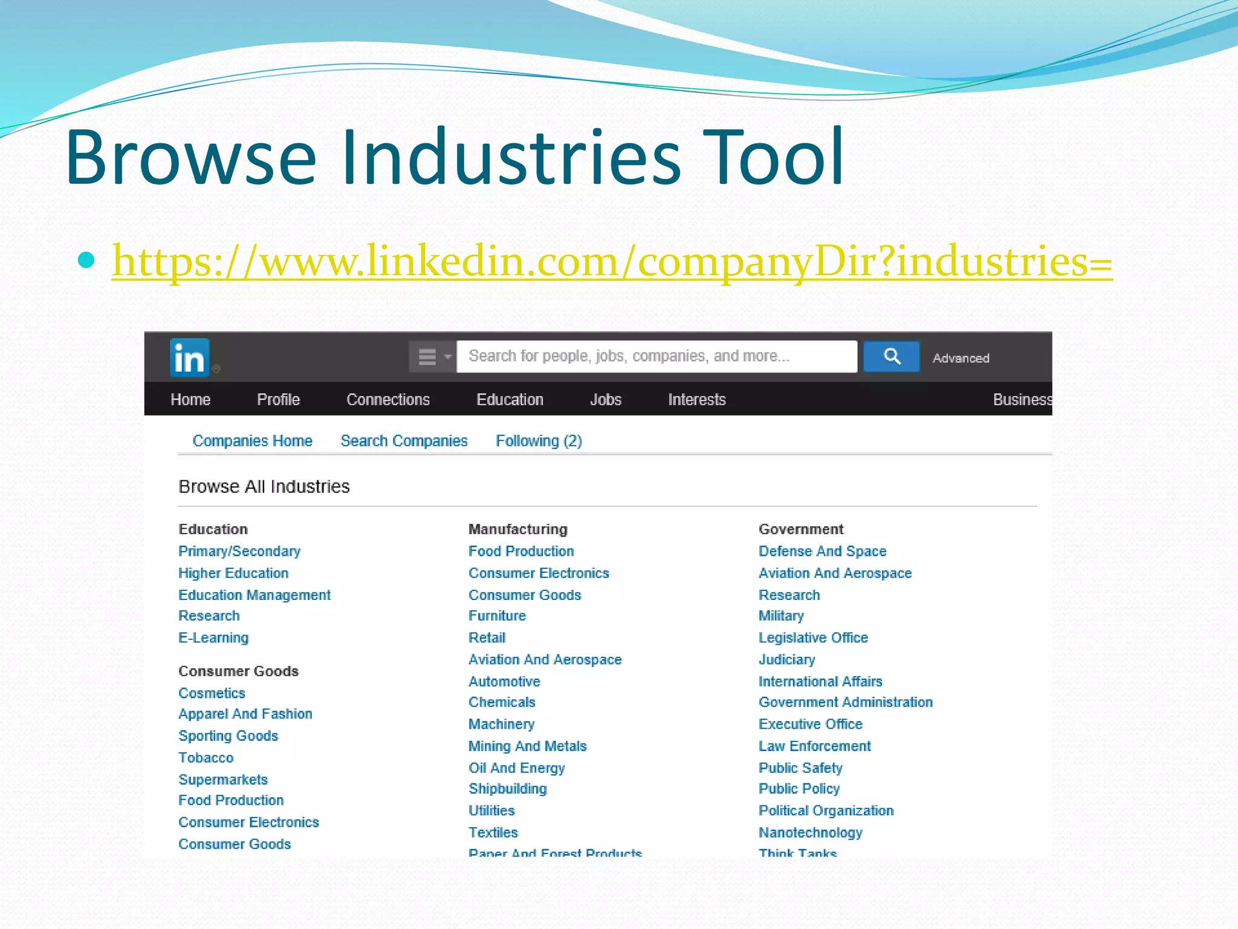Open Apparel And Fashion link
The image size is (1238, 929).
pyautogui.click(x=245, y=714)
